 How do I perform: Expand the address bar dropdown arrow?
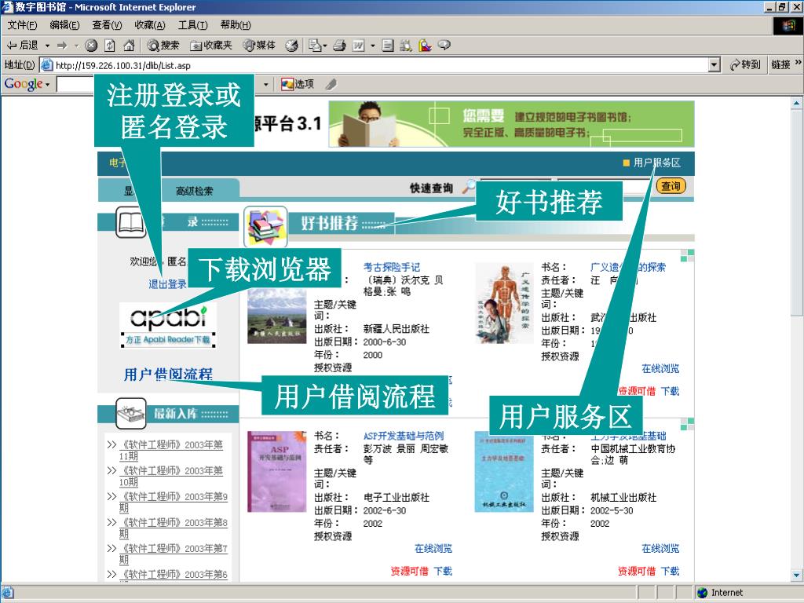(714, 65)
